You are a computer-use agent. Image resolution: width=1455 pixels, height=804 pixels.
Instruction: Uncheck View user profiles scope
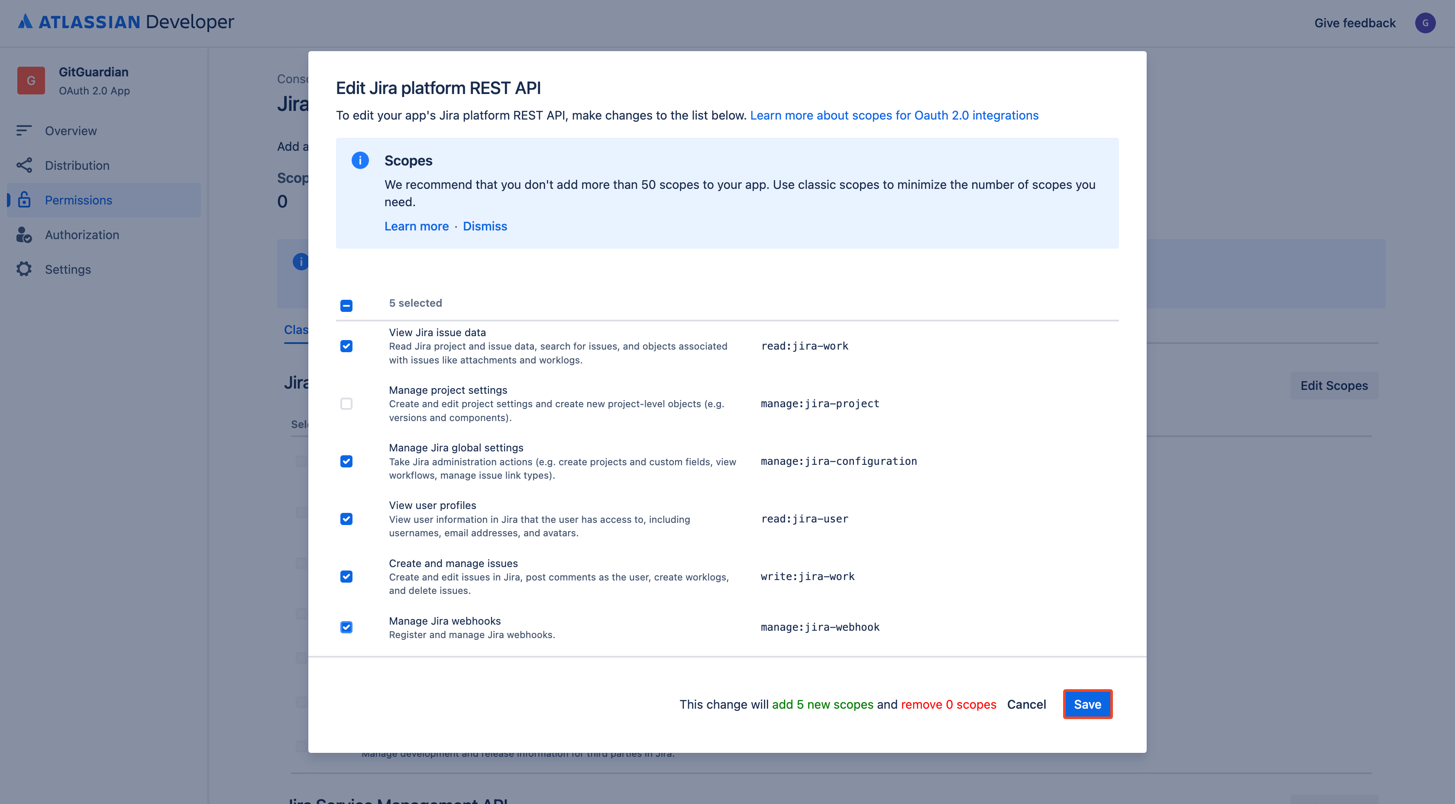click(346, 519)
